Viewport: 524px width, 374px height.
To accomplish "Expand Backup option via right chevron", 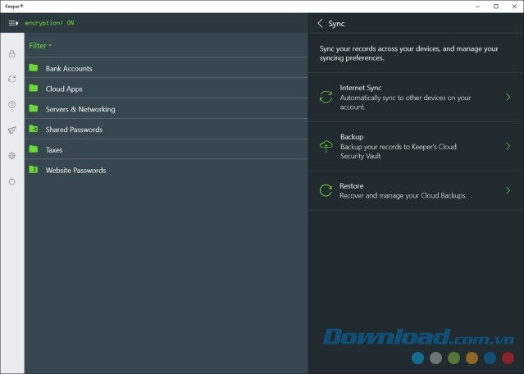I will pos(508,146).
